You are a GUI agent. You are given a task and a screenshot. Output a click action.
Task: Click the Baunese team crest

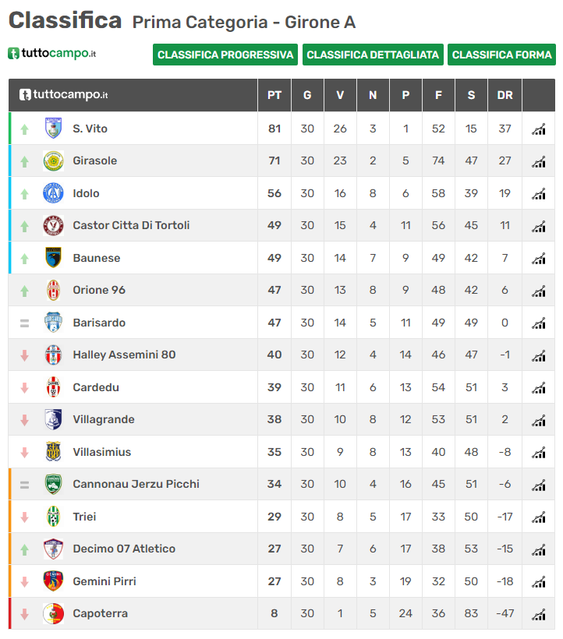point(53,258)
